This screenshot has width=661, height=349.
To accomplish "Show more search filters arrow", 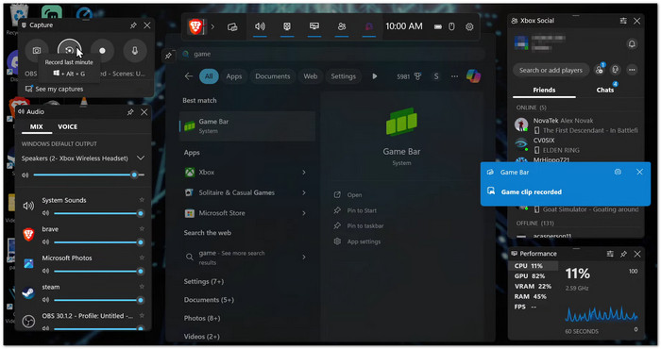I will pyautogui.click(x=374, y=76).
